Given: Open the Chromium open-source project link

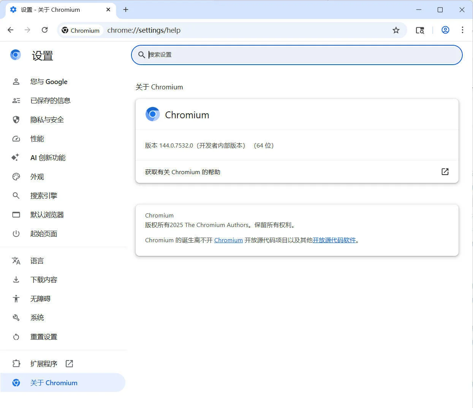Looking at the screenshot, I should click(x=228, y=240).
